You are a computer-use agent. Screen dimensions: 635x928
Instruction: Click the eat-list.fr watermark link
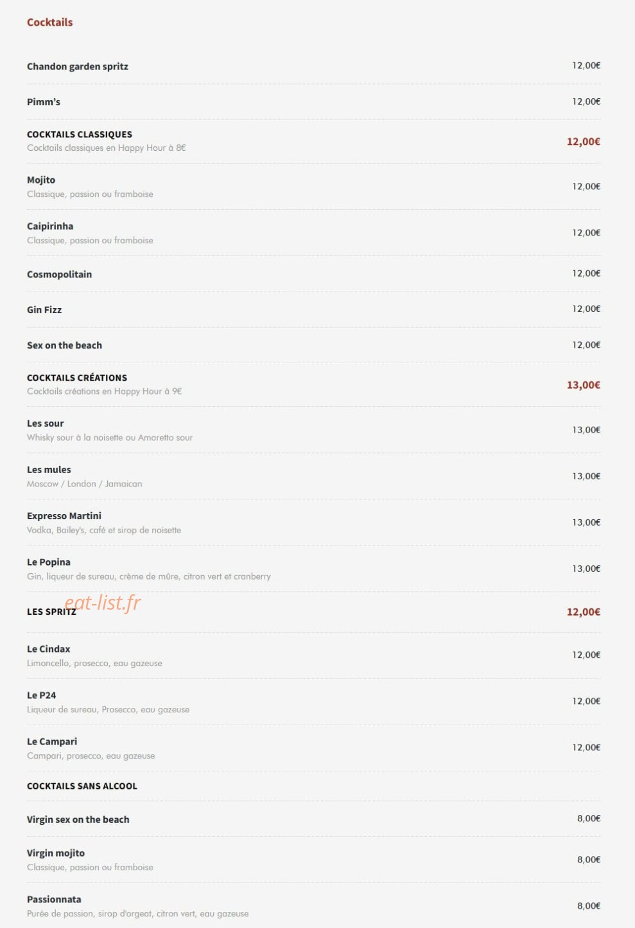103,602
